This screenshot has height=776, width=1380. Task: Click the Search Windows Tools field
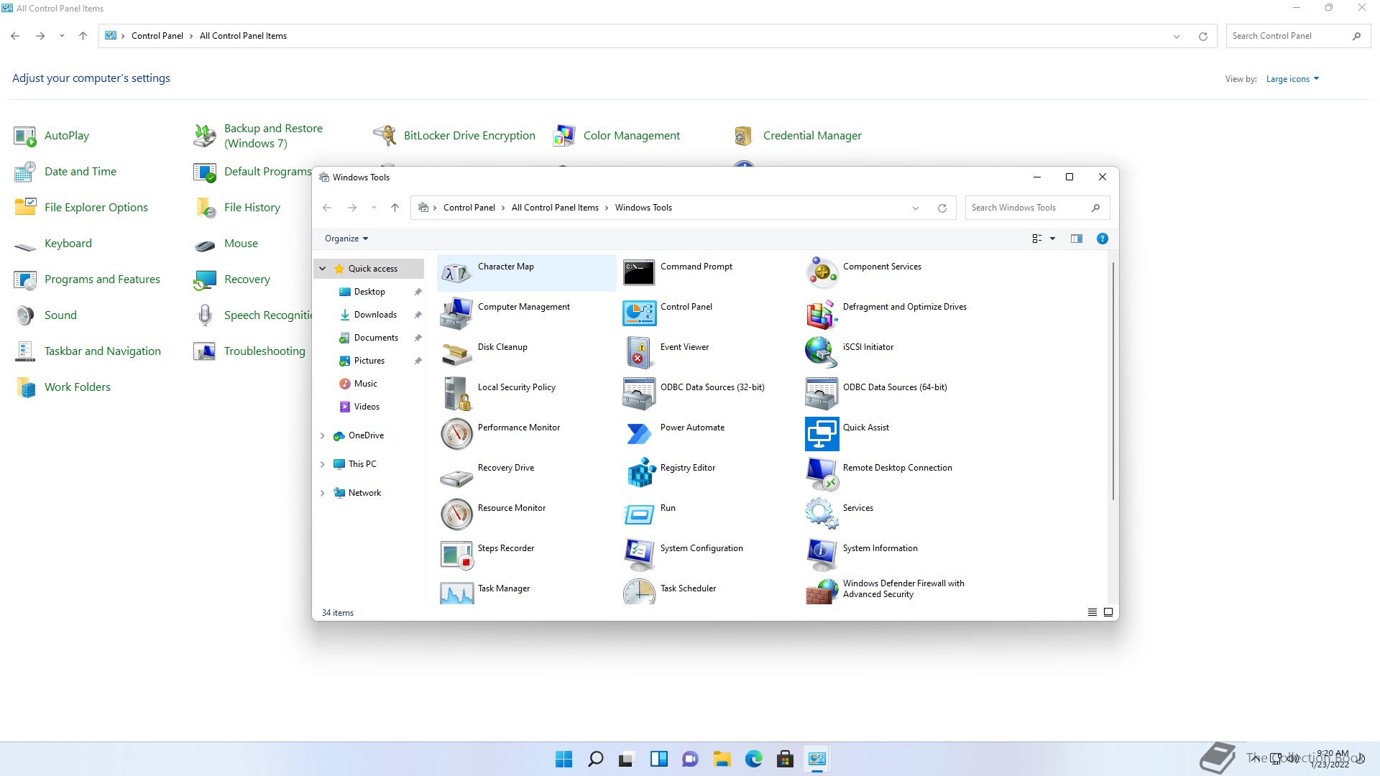[1026, 208]
